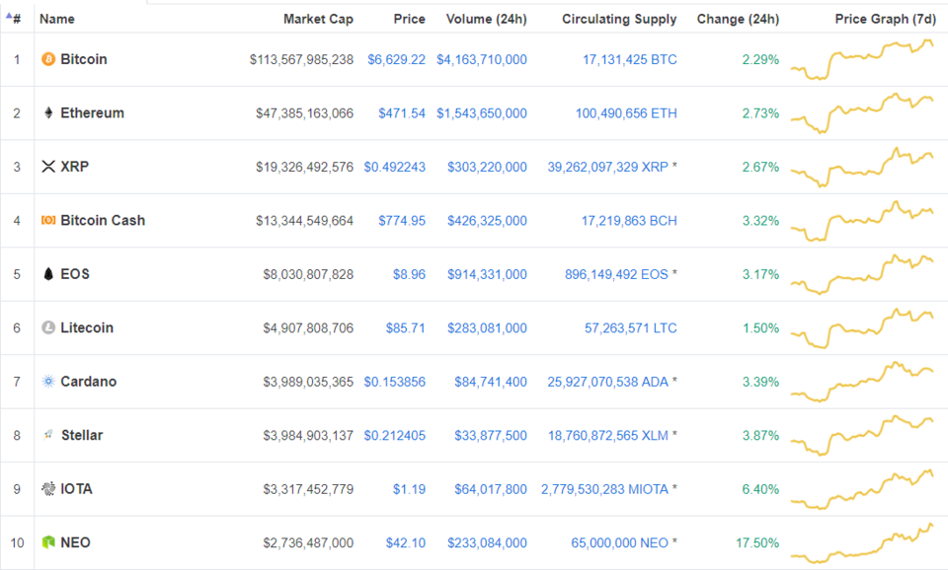Click the Cardano dotted logo icon
Screen dimensions: 948x570
click(48, 381)
